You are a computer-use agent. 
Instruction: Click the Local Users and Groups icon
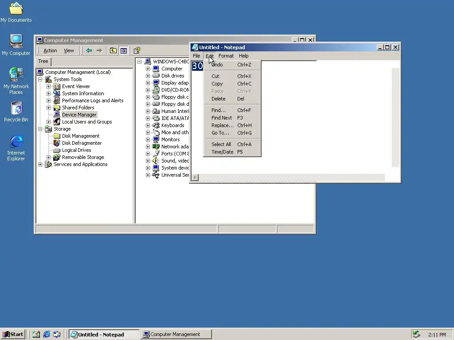[57, 122]
